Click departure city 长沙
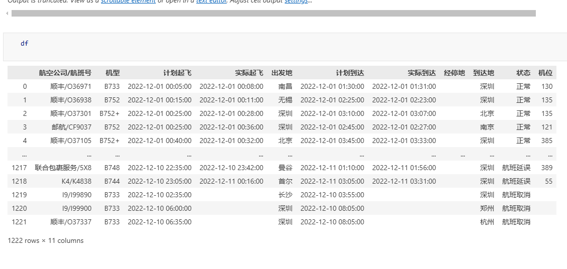This screenshot has height=269, width=567. pos(286,195)
